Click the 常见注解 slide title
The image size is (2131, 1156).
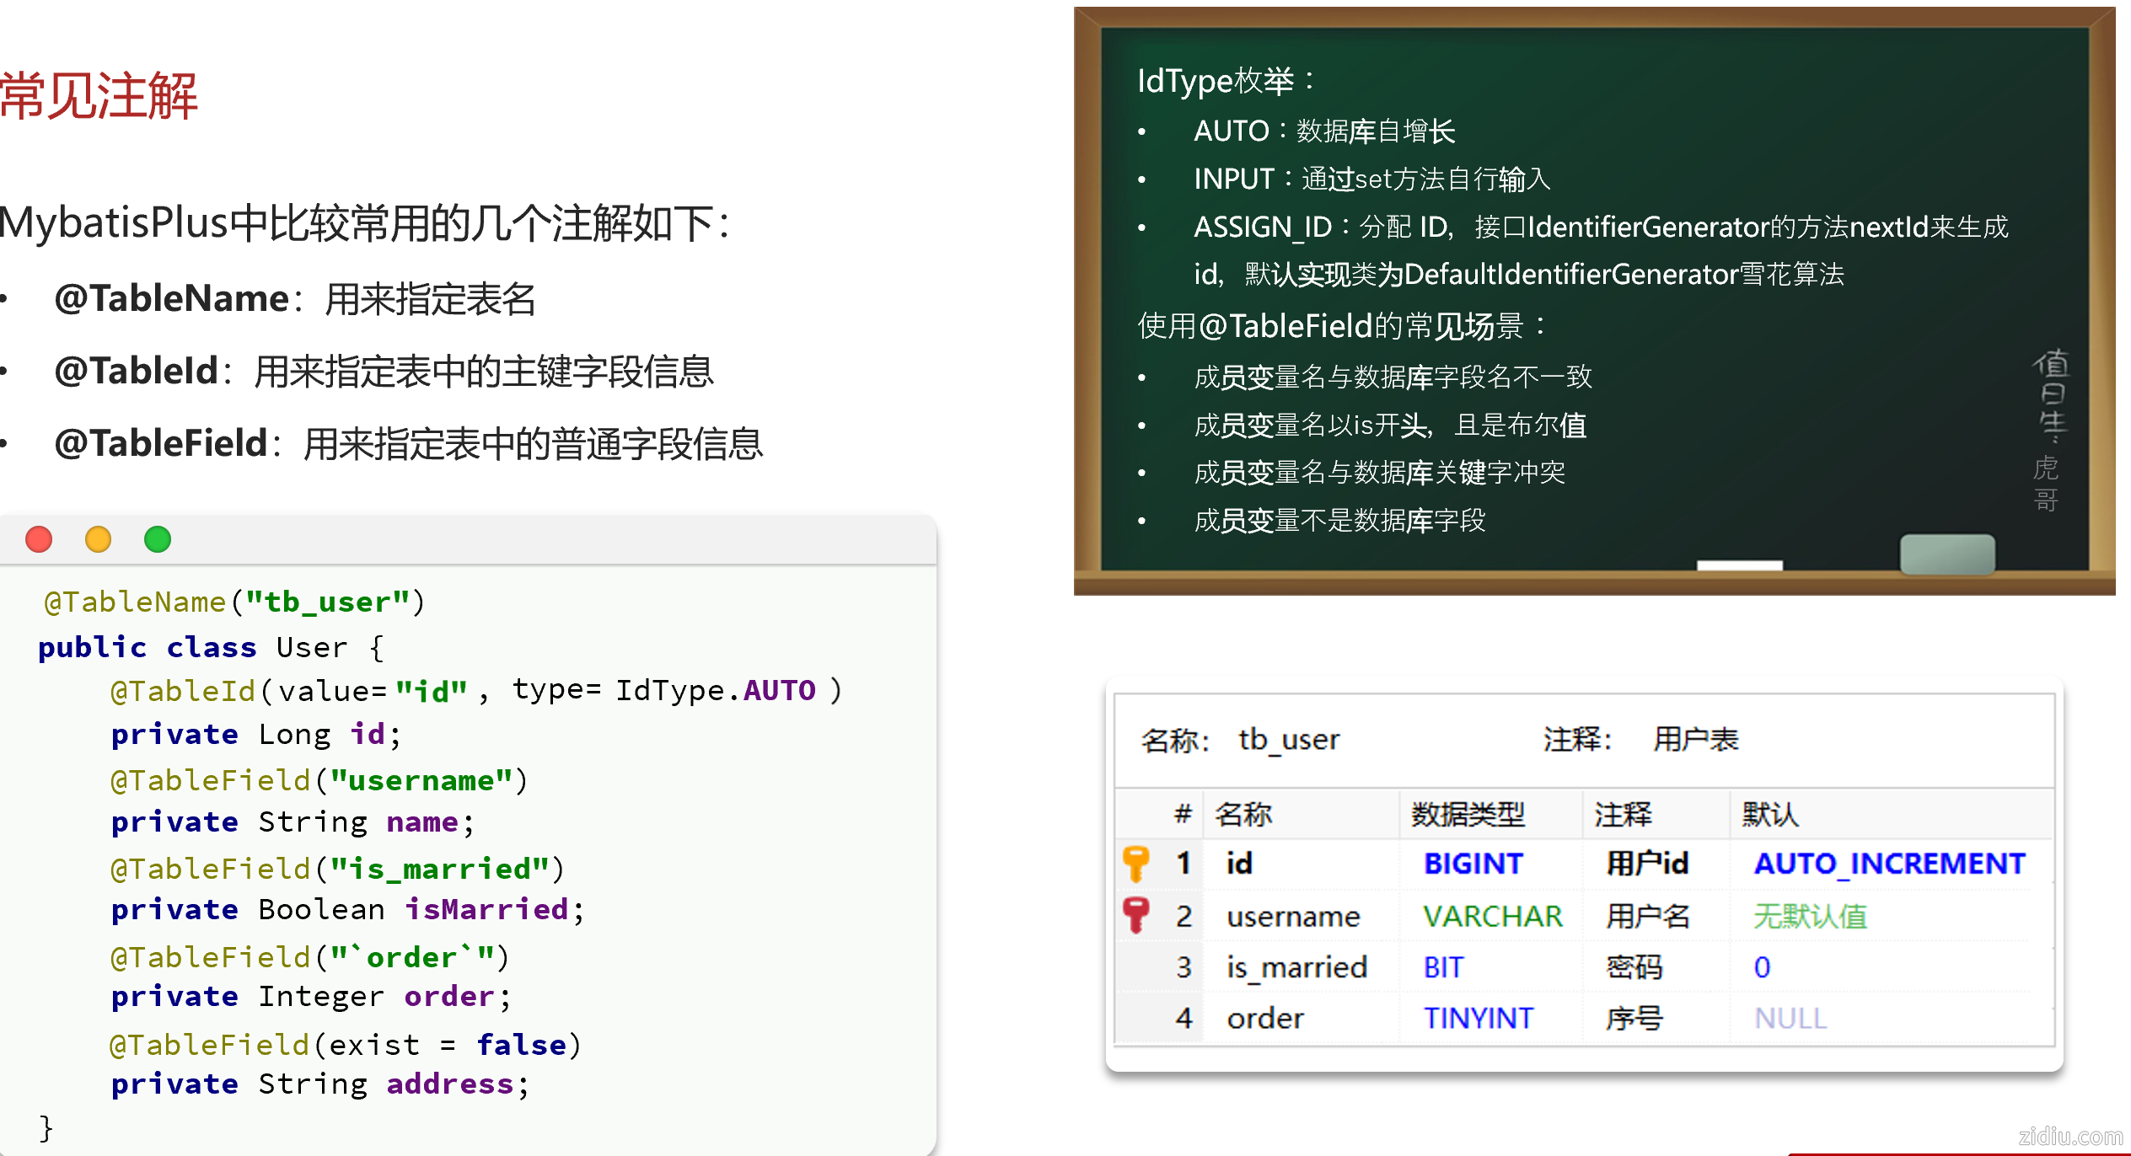(x=99, y=95)
